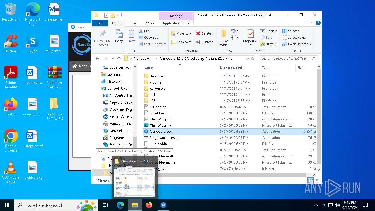375x211 pixels.
Task: Sort by the Size column header
Action: [x=306, y=68]
